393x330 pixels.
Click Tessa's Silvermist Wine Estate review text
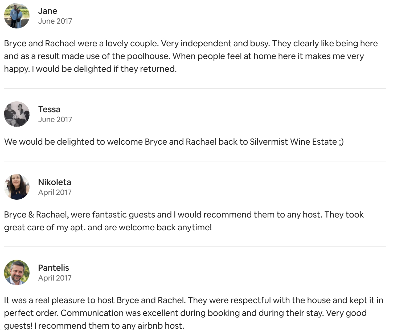coord(174,142)
